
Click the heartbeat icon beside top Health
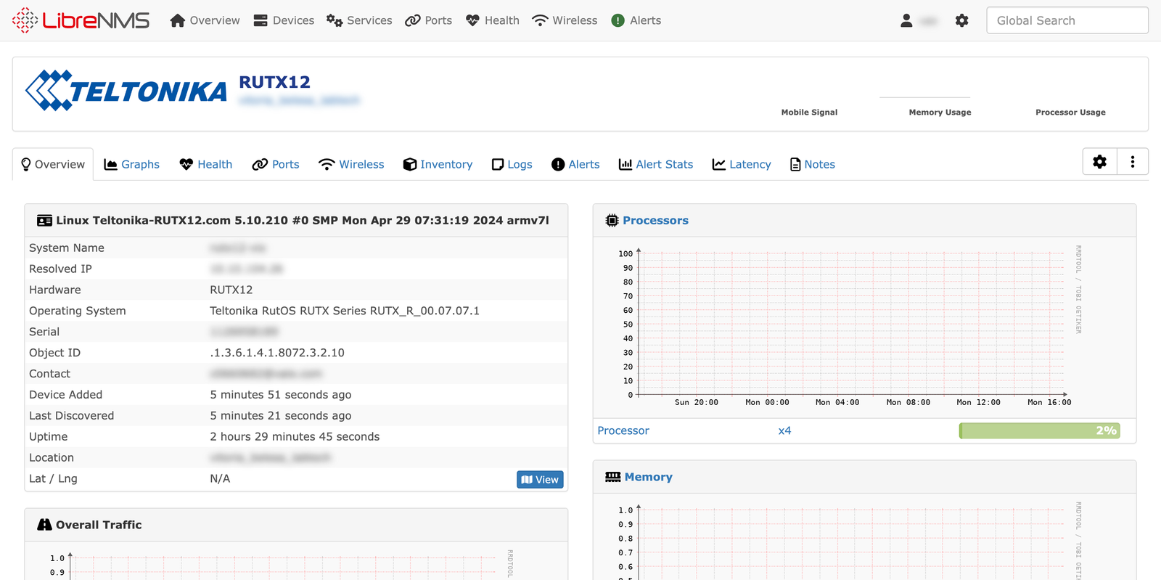coord(472,20)
